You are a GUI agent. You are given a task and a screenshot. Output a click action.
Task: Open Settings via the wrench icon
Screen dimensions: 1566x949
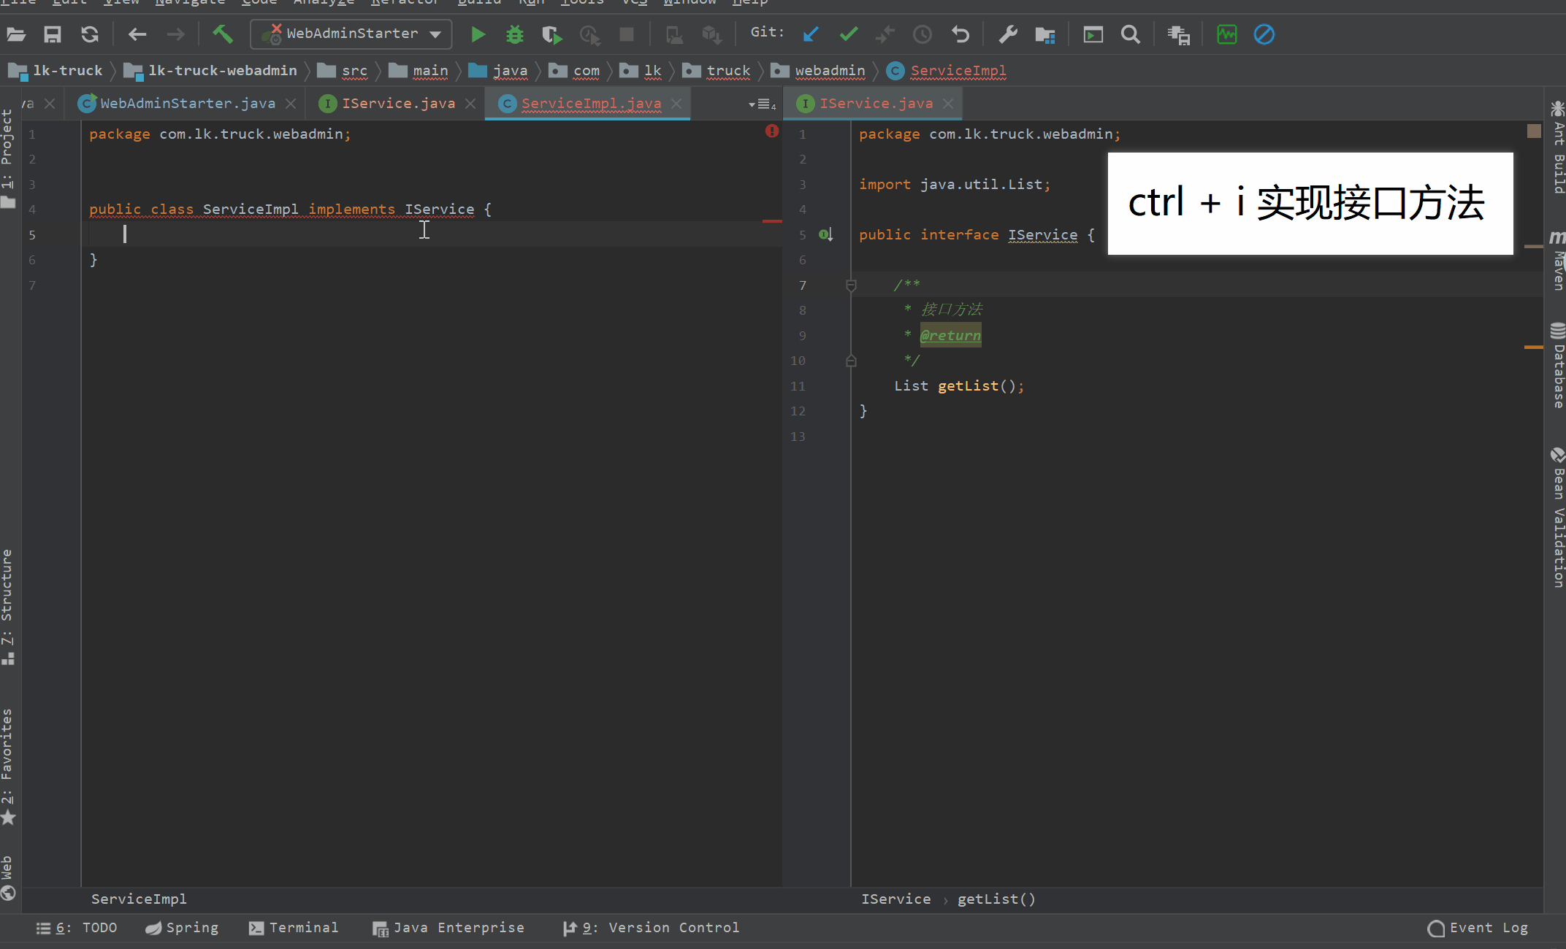pos(1008,34)
